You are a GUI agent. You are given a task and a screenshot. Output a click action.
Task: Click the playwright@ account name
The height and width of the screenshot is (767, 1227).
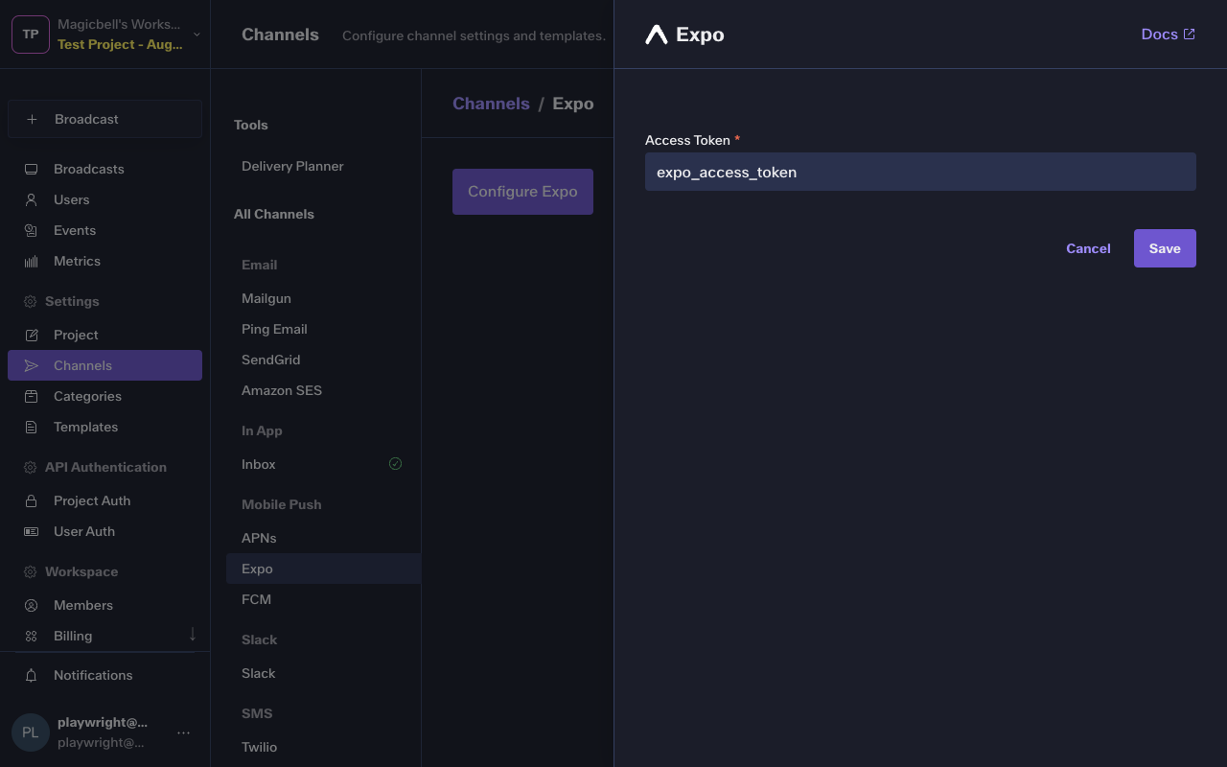tap(103, 722)
